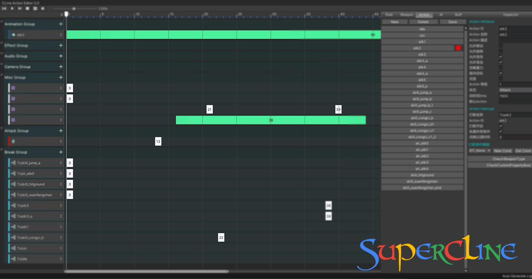Add a track to Break Group
Screen dimensions: 532x279
point(61,152)
